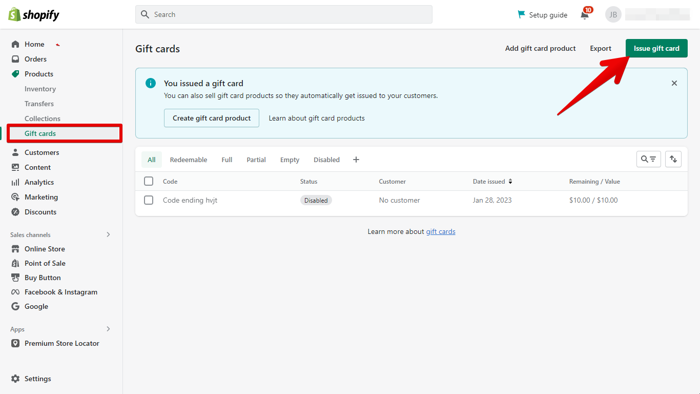This screenshot has height=394, width=700.
Task: Switch to the Redeemable tab
Action: (189, 160)
